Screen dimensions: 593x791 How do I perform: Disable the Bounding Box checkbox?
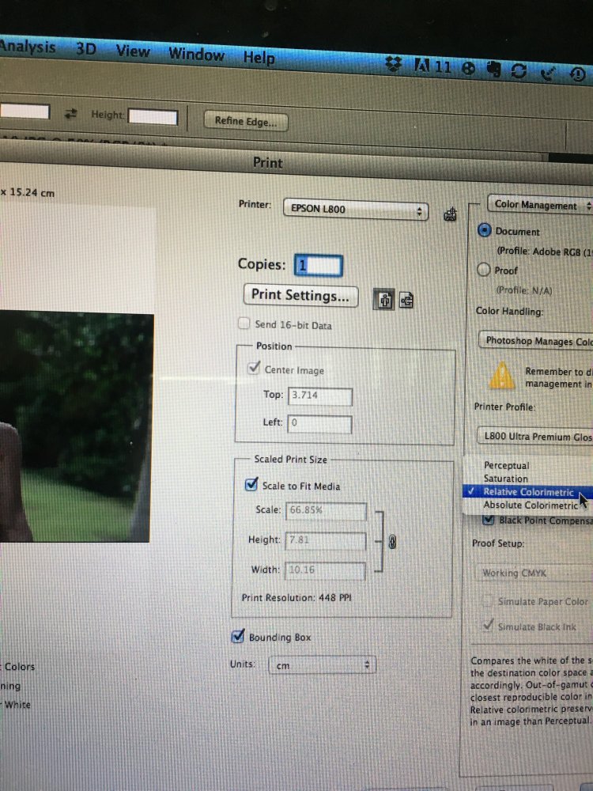(236, 636)
